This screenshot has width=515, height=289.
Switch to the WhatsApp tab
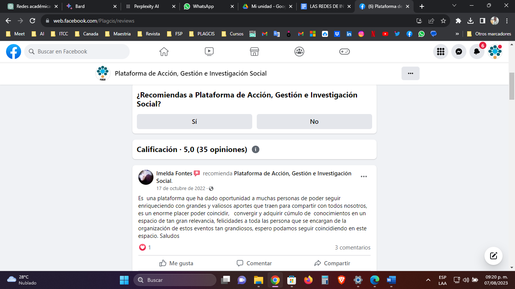pyautogui.click(x=209, y=6)
